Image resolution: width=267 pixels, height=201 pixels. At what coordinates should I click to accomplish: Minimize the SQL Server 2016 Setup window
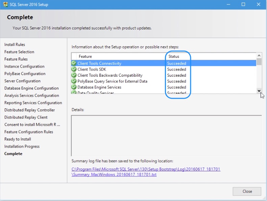tap(228, 4)
